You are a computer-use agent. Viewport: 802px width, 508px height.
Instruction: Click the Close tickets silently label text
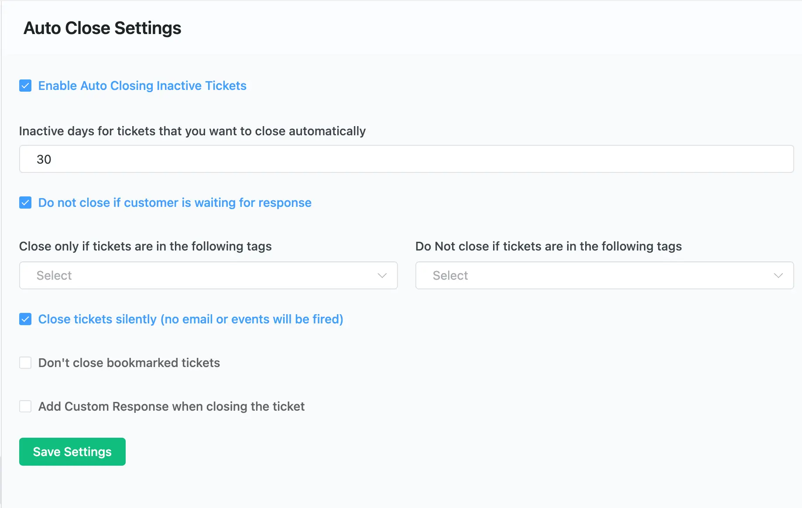pyautogui.click(x=191, y=319)
